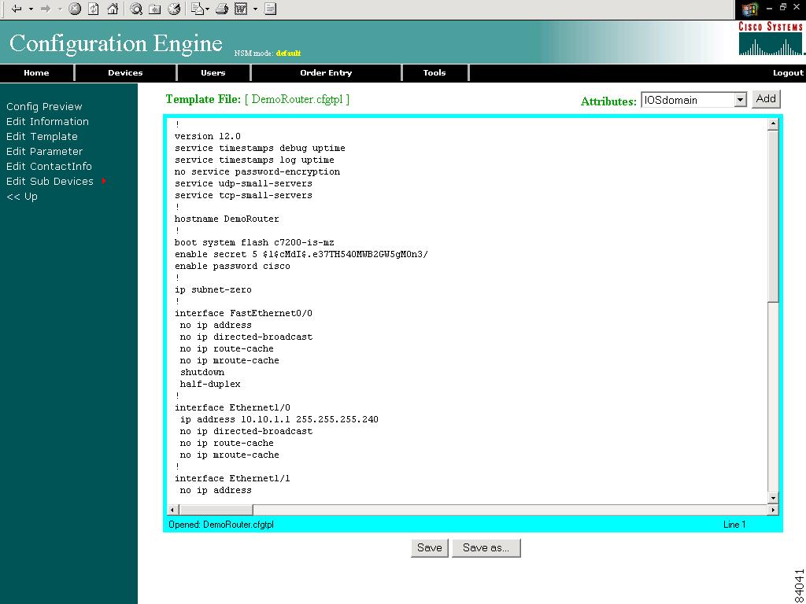Open Edit Sub Devices in the sidebar

click(50, 182)
